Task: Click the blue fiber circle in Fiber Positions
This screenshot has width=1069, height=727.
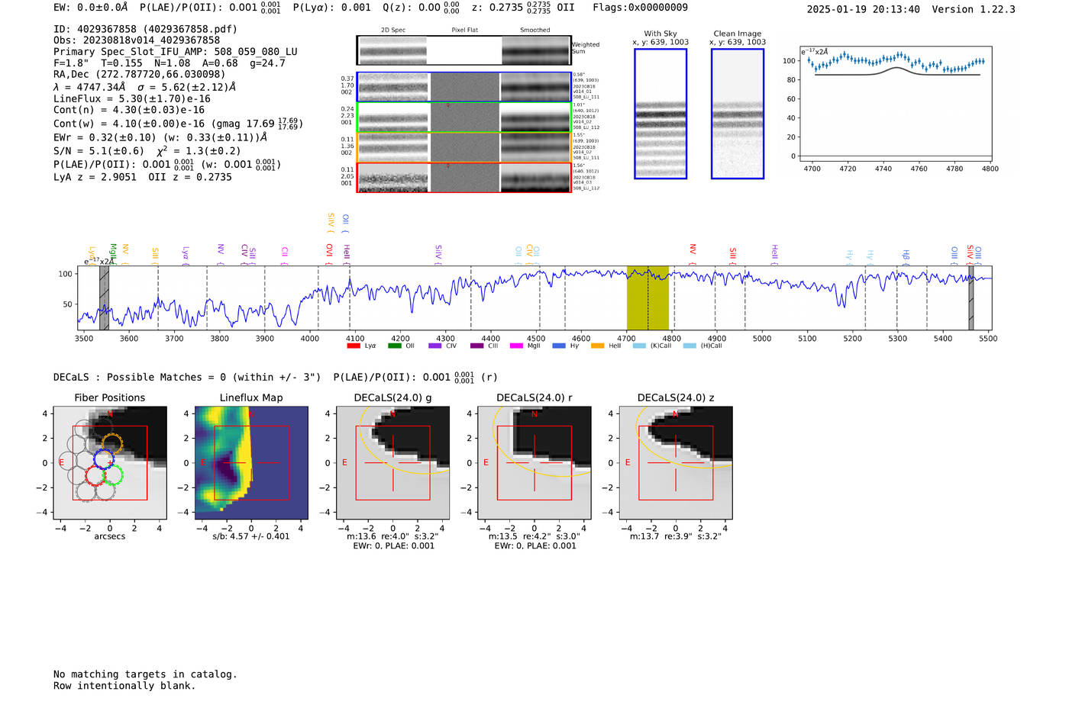Action: (x=104, y=459)
